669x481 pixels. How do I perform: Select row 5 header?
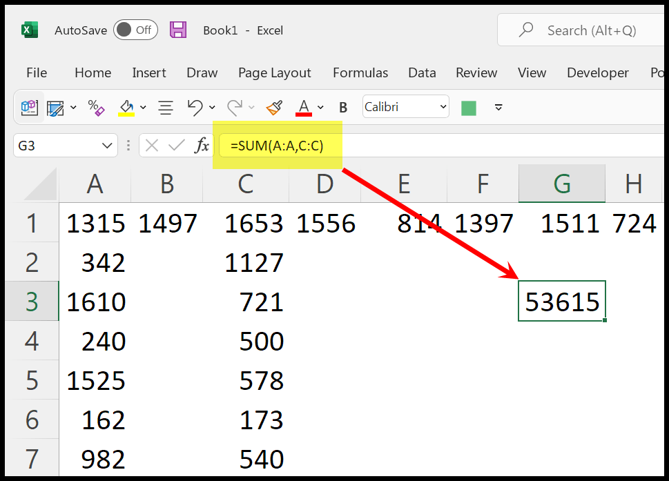click(x=32, y=380)
